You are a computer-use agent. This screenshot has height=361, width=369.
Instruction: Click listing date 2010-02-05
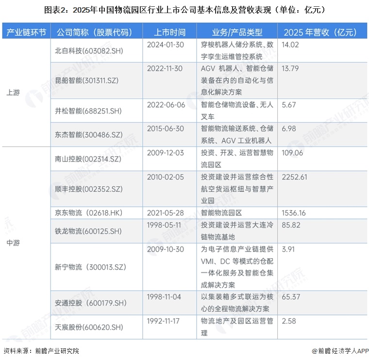coord(166,177)
